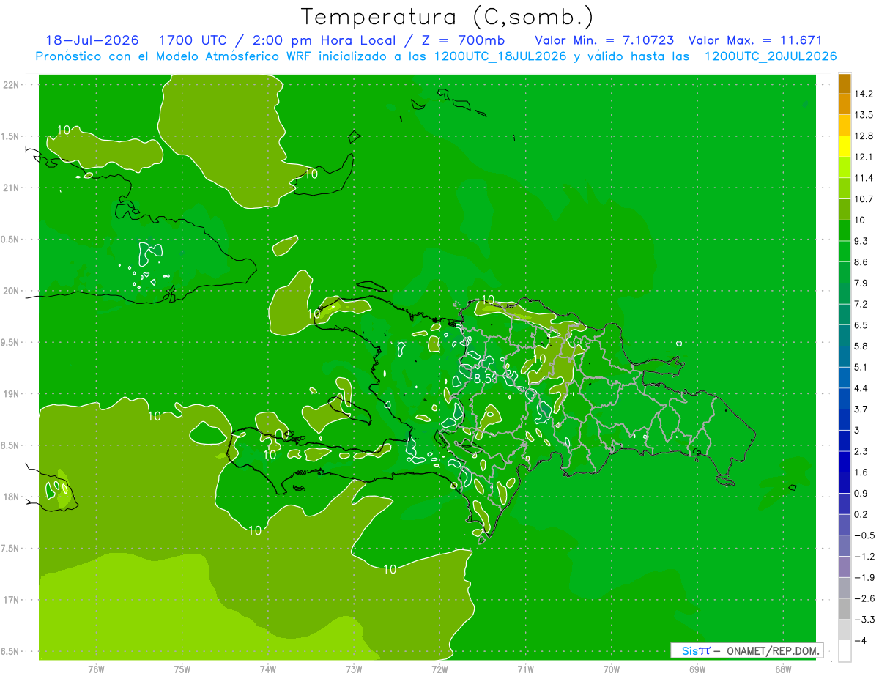Click the "5.8" colorbar label
This screenshot has width=879, height=679.
point(861,346)
